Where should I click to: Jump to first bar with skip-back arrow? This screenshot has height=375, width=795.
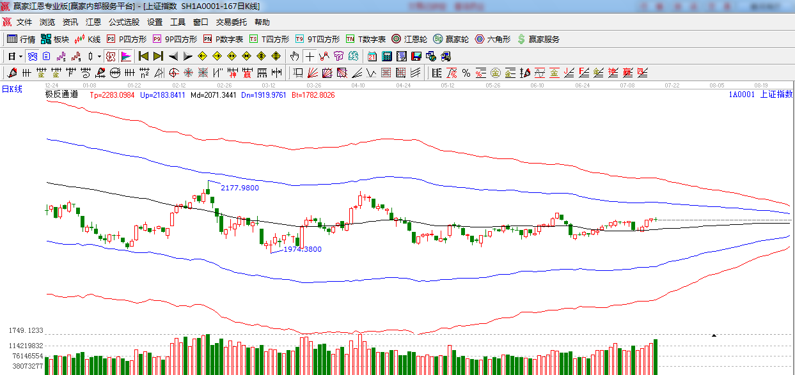[x=143, y=56]
